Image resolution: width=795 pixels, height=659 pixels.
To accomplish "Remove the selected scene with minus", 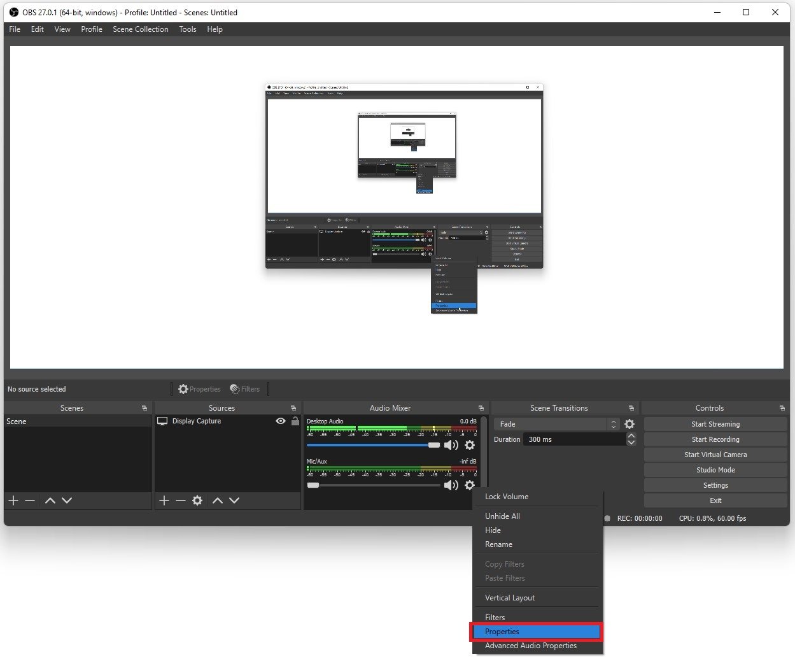I will coord(30,500).
